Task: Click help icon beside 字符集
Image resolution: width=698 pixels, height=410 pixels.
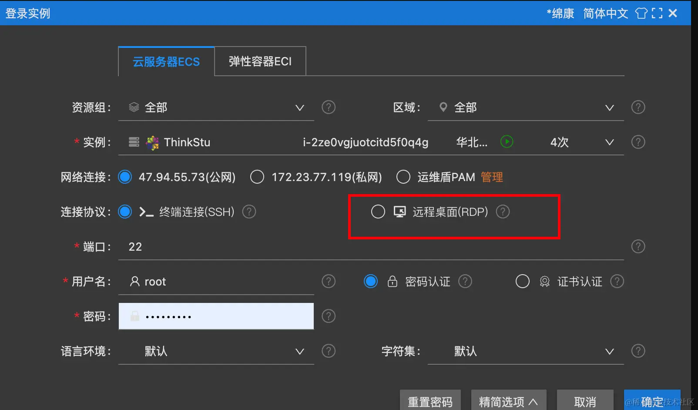Action: [x=638, y=351]
